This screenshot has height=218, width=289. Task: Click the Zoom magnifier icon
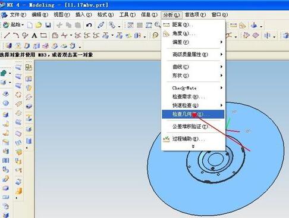[158, 24]
